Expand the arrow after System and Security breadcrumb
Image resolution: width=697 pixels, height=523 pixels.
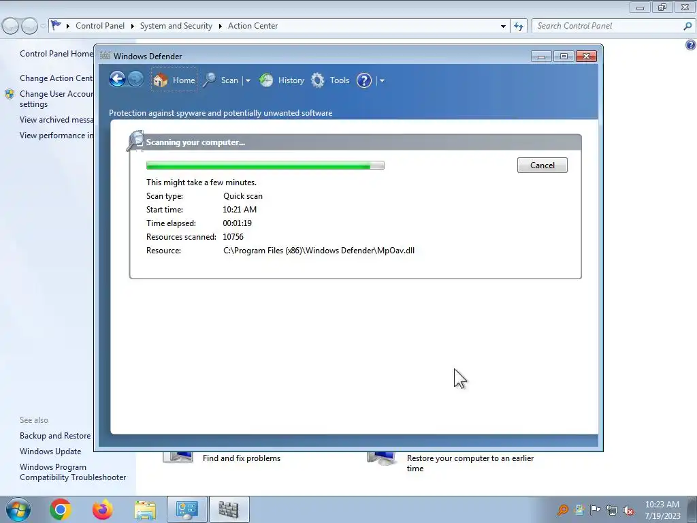click(220, 27)
